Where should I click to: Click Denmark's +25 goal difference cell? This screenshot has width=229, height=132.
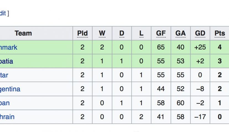(200, 47)
